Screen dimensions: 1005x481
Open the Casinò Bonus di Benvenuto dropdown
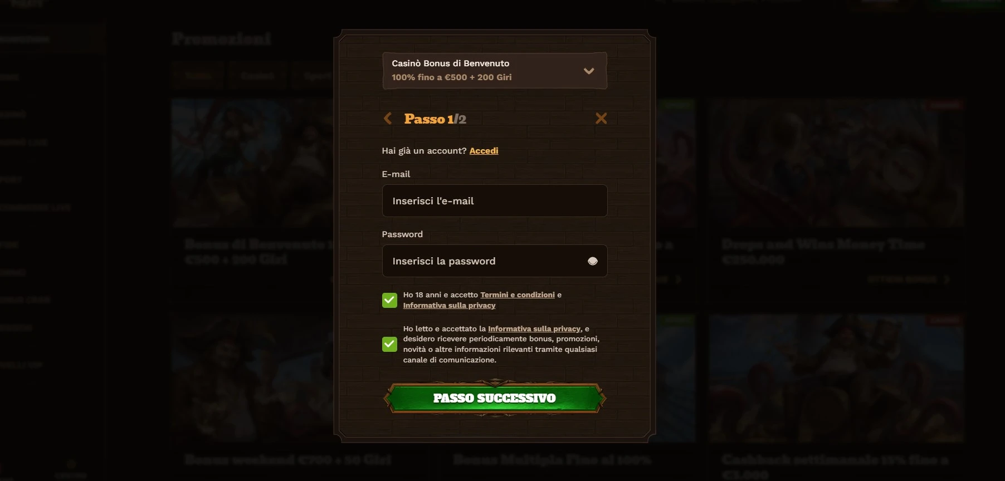[x=495, y=71]
